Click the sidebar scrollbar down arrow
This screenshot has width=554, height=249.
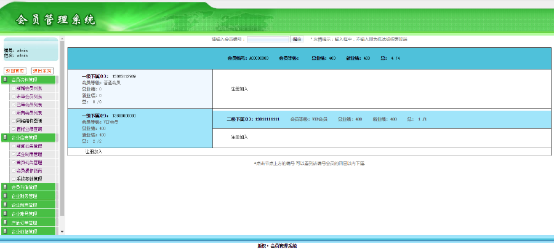click(x=61, y=232)
